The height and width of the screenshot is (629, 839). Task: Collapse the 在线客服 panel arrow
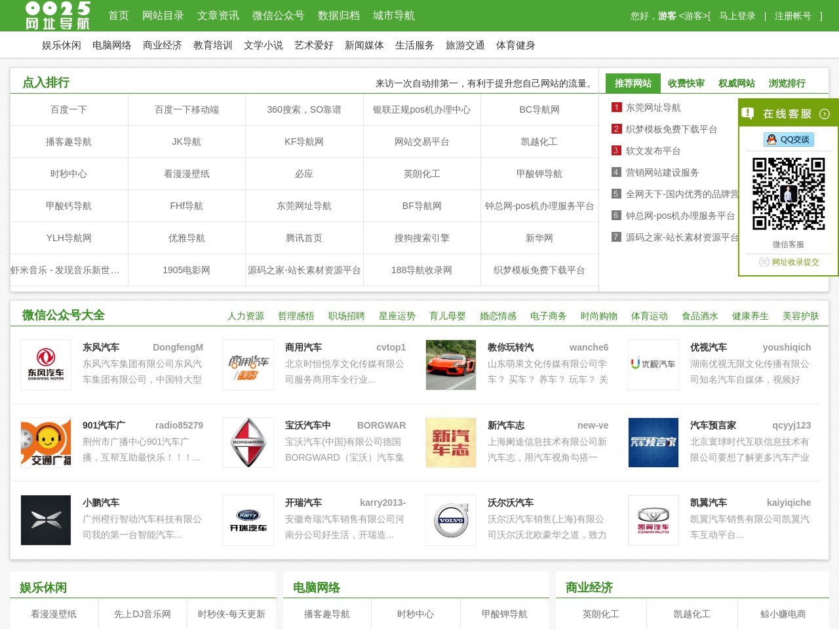tap(825, 114)
